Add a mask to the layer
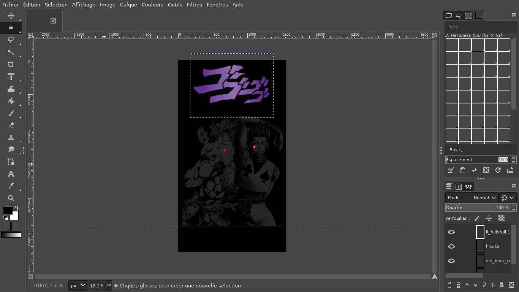 coord(502,284)
